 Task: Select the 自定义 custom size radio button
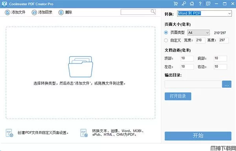[166, 40]
